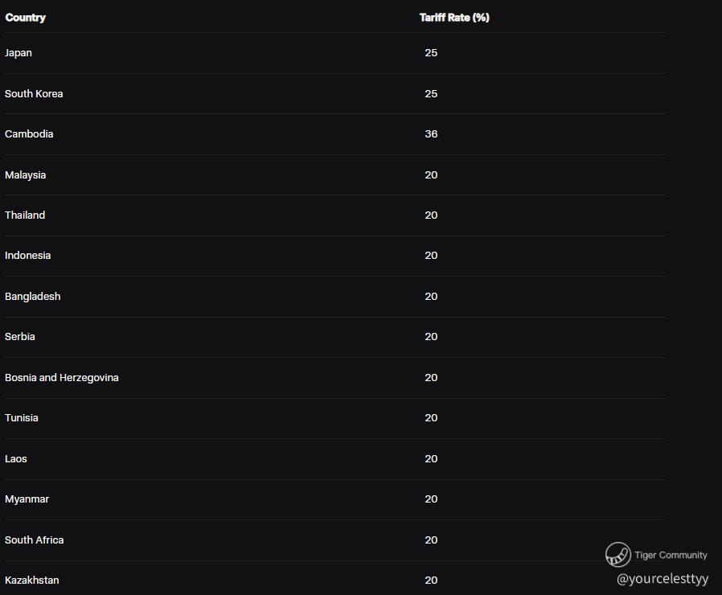Screen dimensions: 722x595
Task: Select the Kazakhstan row label
Action: pos(32,581)
